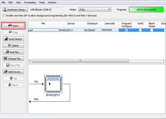The image size is (166, 119).
Task: Open the Processing menu
Action: click(30, 2)
